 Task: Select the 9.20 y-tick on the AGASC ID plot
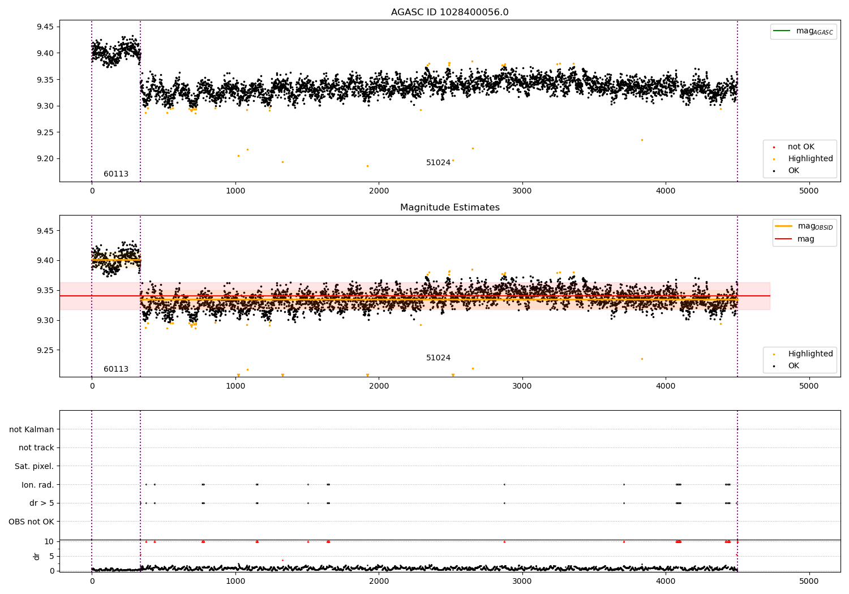pos(45,159)
